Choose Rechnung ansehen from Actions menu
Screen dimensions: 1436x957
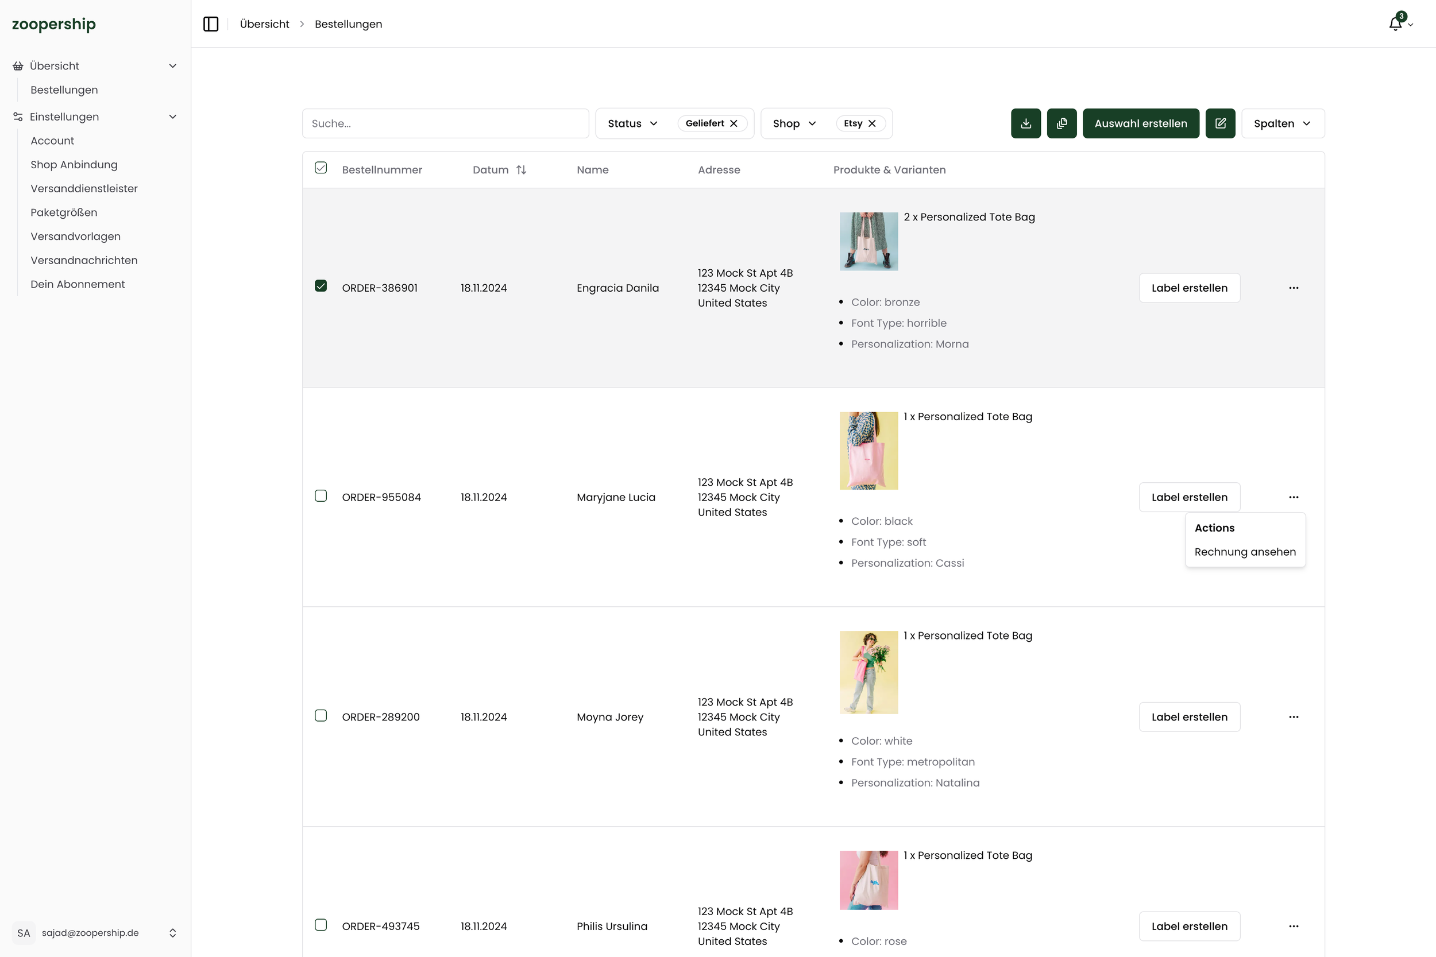(1244, 552)
